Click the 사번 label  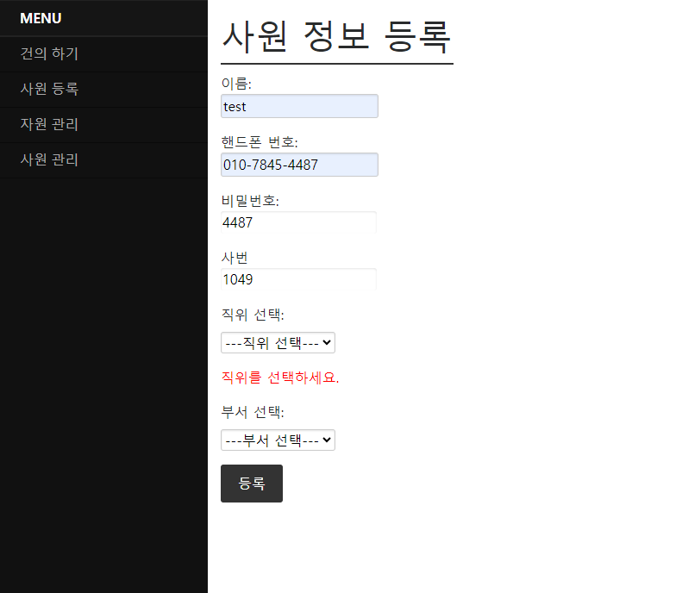coord(235,258)
